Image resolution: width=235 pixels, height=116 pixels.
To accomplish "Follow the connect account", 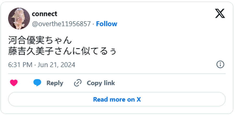I will [x=107, y=24].
